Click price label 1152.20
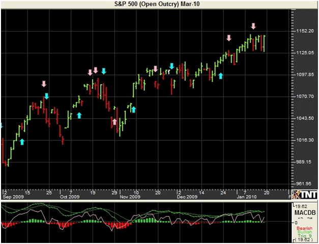Viewport: 319px width, 244px height. [305, 31]
